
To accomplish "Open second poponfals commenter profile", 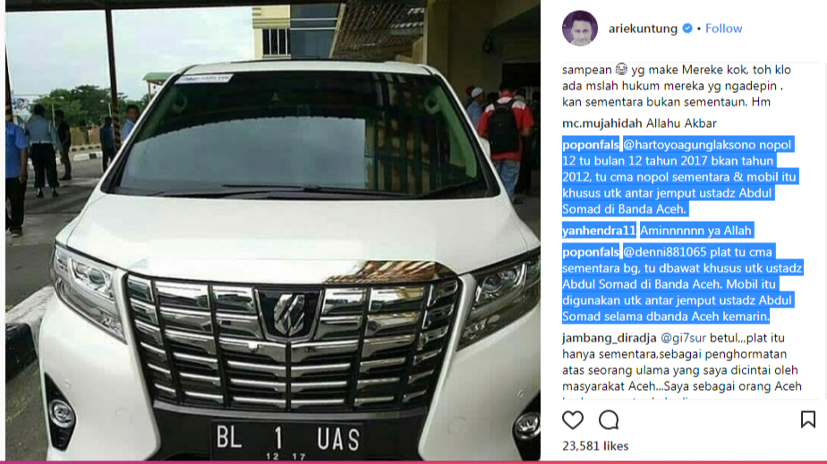I will tap(591, 252).
